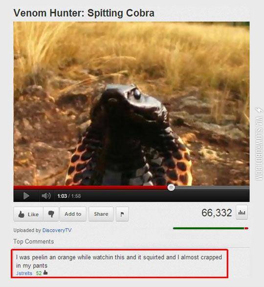Like the video with thumbs-up button
Screen dimensions: 264x287
click(x=28, y=214)
